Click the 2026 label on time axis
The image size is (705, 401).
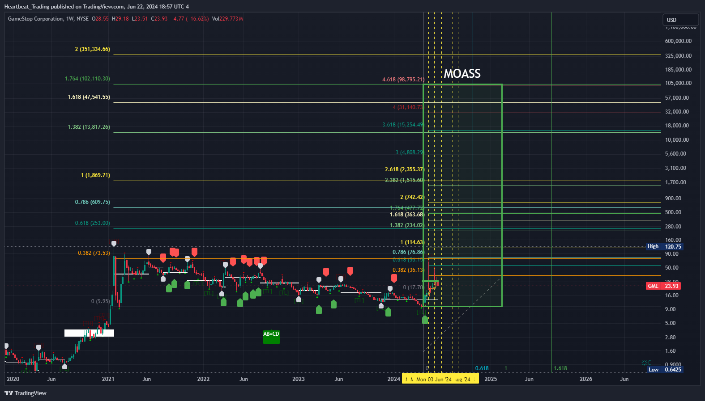point(586,379)
